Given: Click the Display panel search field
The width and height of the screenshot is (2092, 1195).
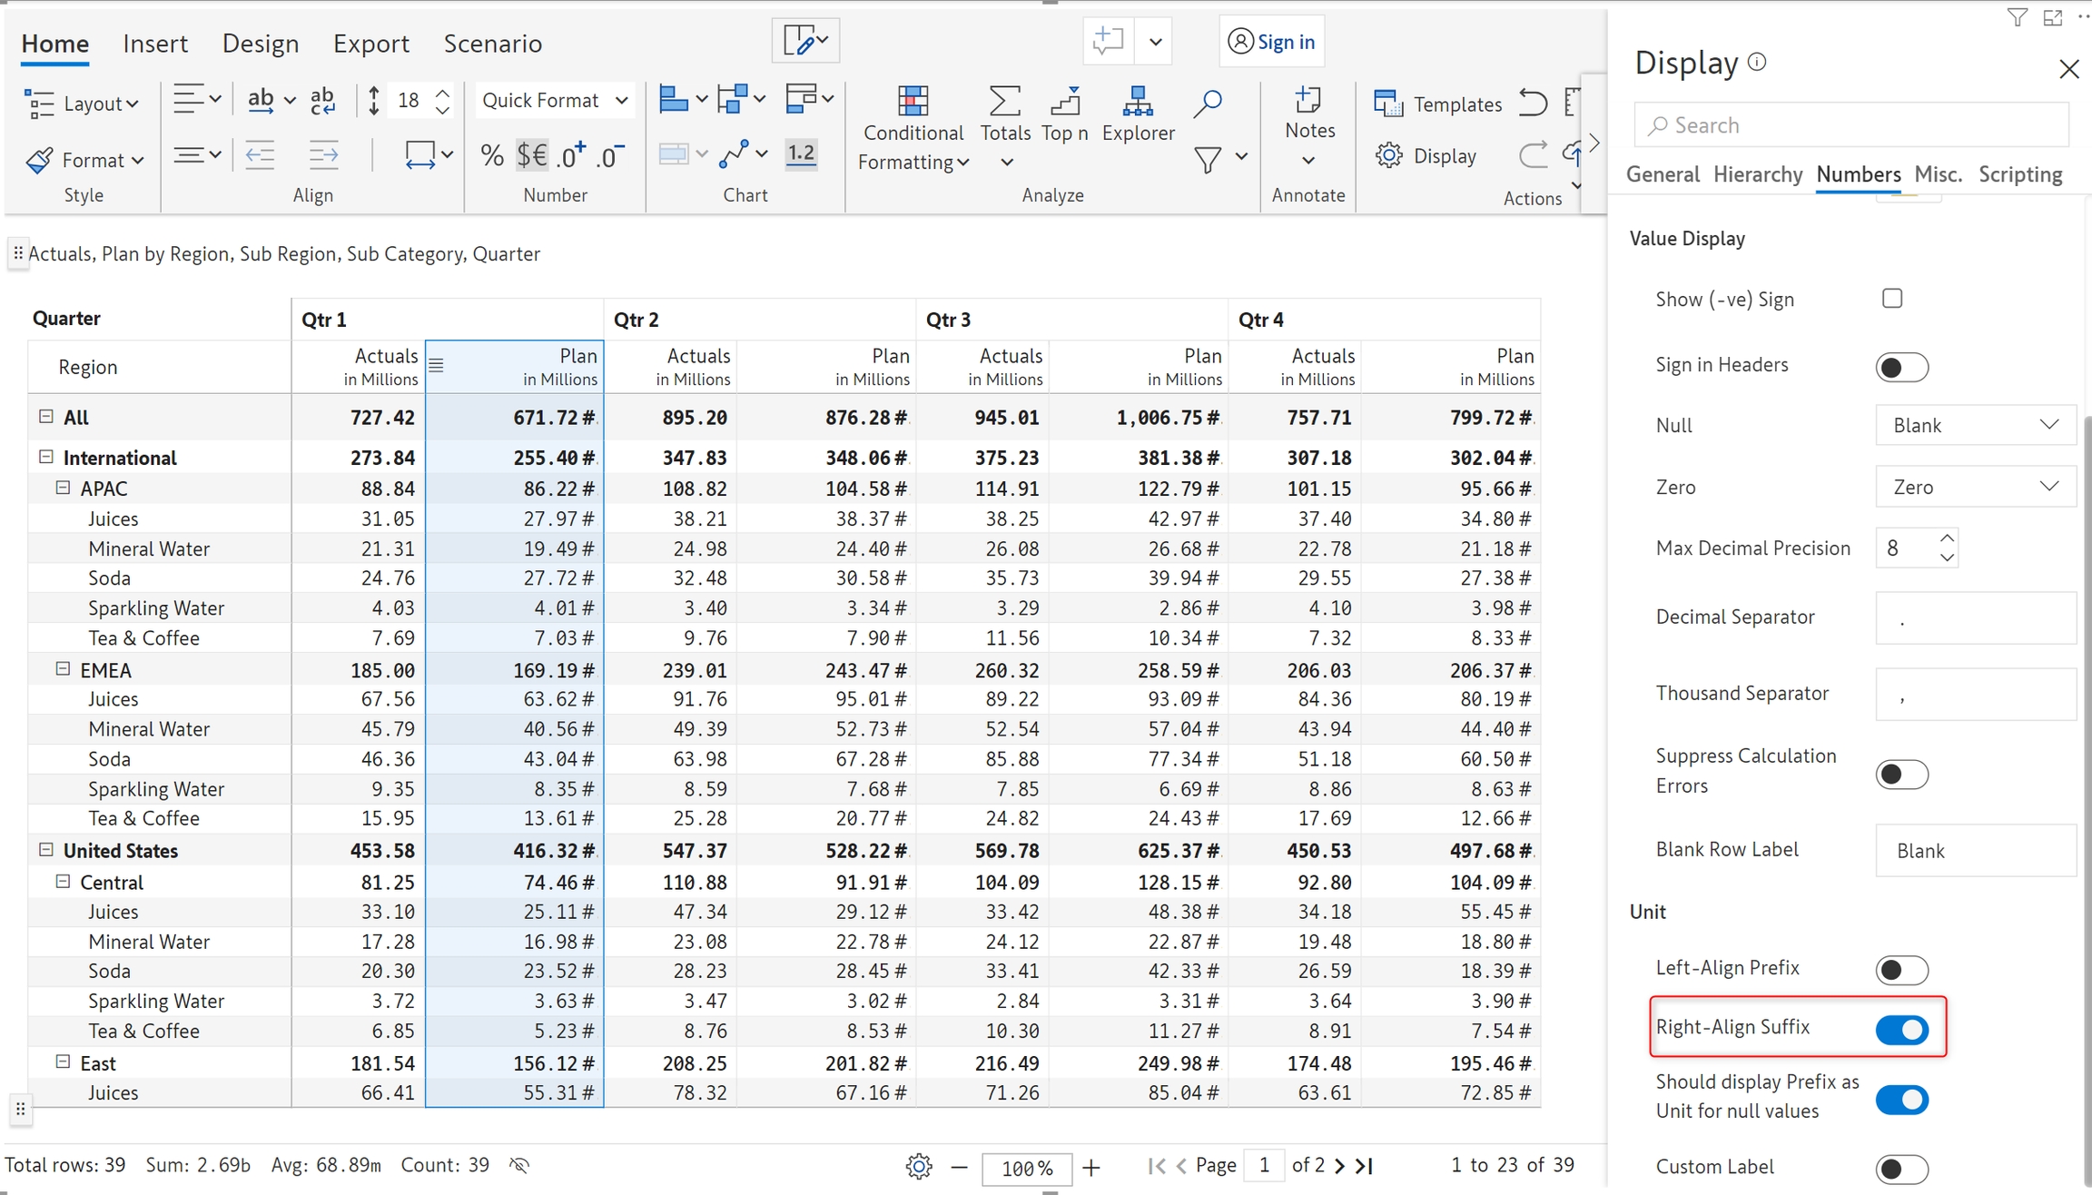Looking at the screenshot, I should 1852,125.
